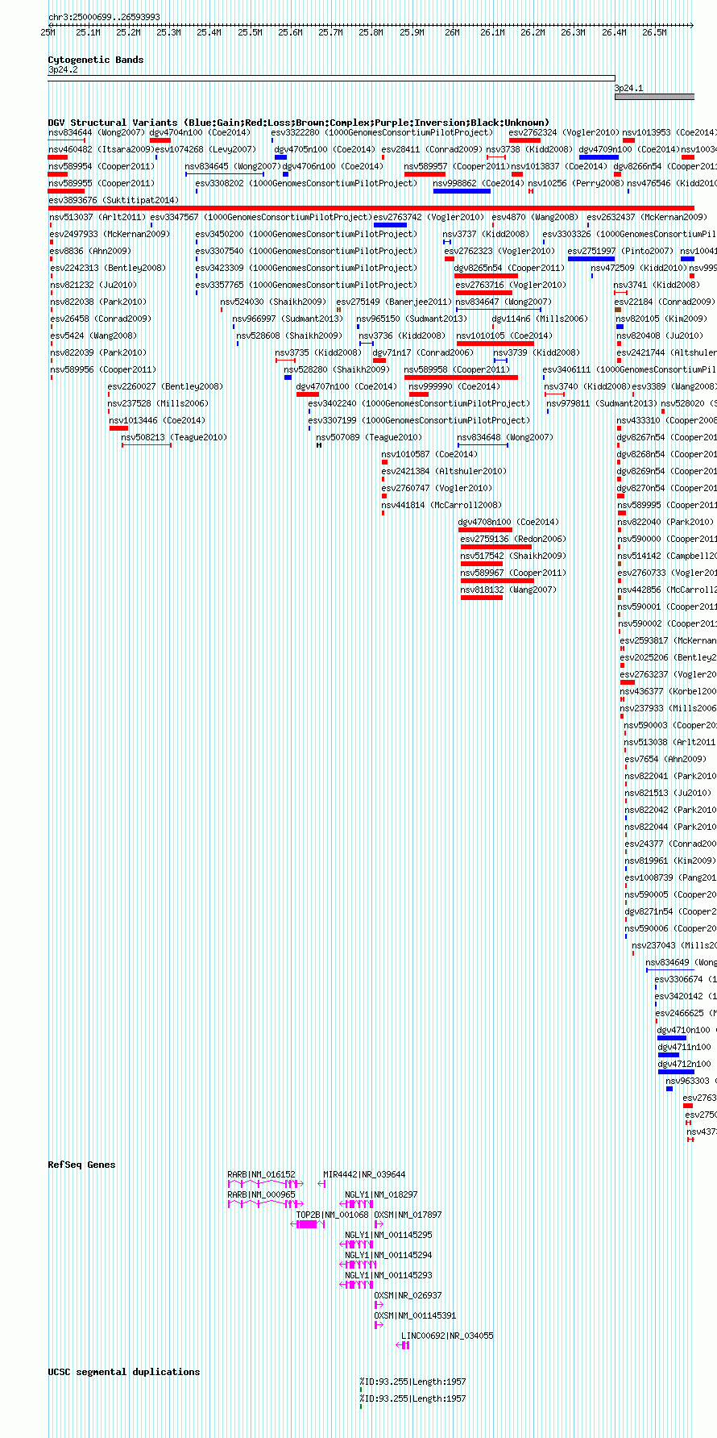Viewport: 717px width, 1438px height.
Task: Select dgv4708n100 (Coe2014) variant
Action: pos(485,530)
